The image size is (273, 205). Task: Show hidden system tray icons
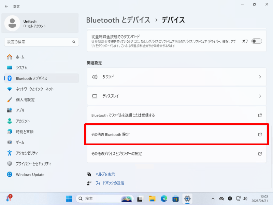coord(213,199)
